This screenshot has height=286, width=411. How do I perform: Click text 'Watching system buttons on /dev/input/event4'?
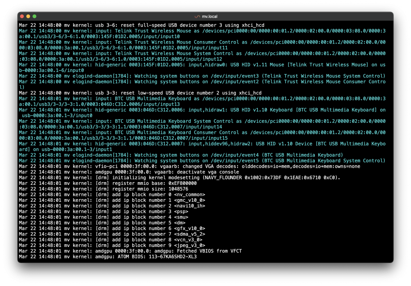(196, 155)
